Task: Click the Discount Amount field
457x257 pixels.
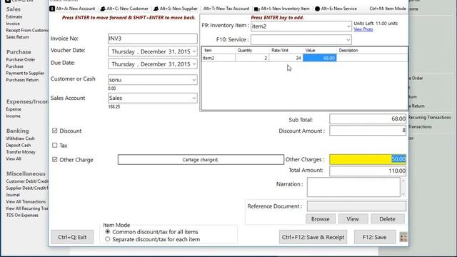Action: [x=368, y=131]
